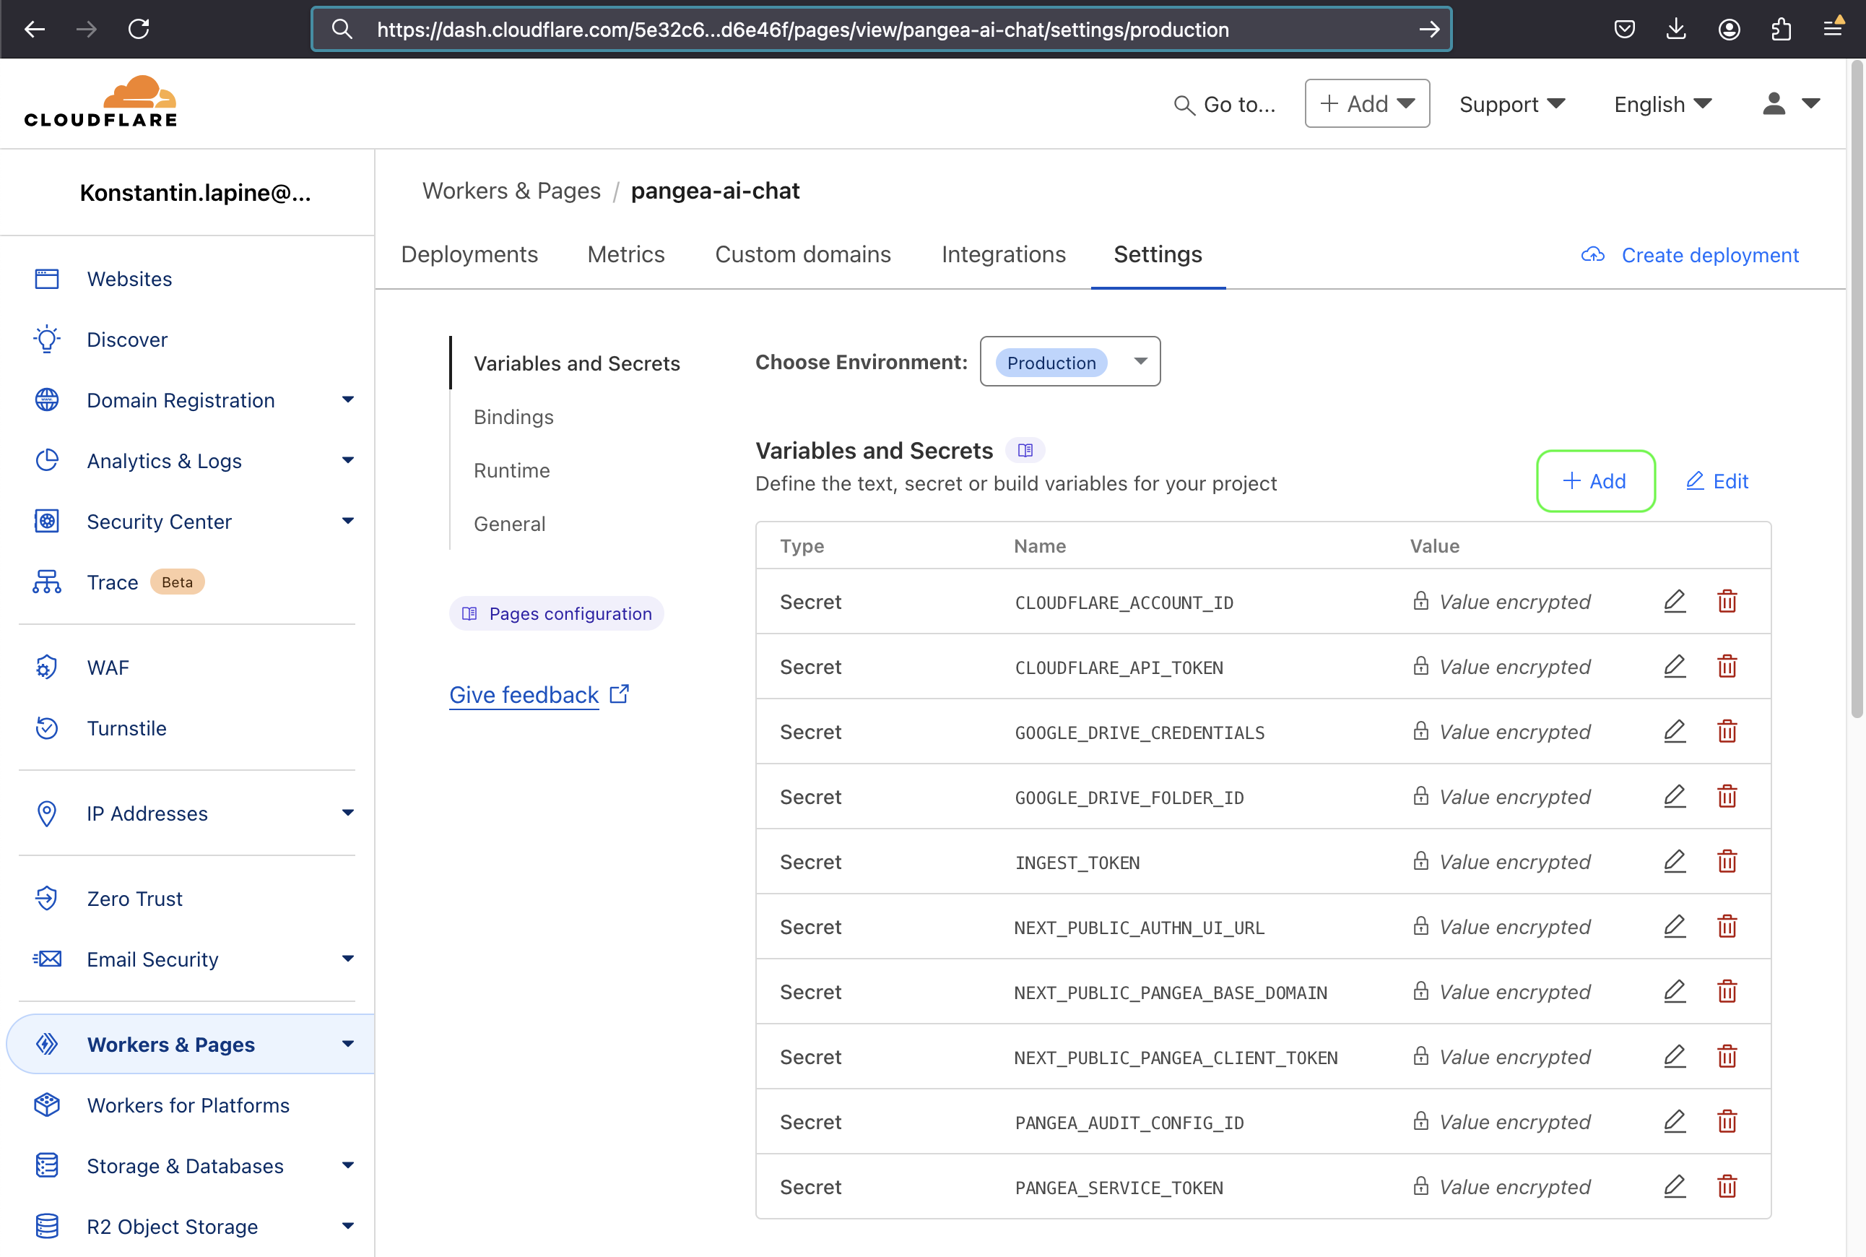
Task: Open browser extensions puzzle icon
Action: point(1780,30)
